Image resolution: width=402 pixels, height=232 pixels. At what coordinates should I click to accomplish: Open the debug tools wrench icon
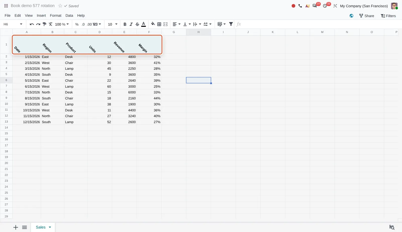click(x=335, y=6)
